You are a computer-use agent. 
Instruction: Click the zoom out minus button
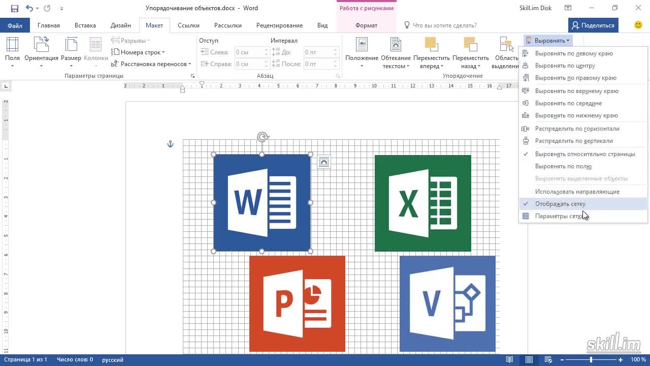click(562, 360)
